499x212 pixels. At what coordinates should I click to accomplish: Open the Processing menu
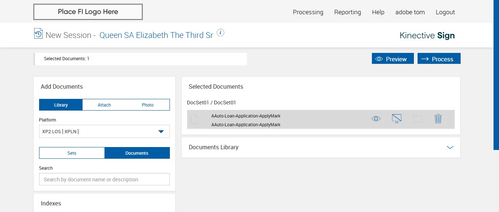point(308,12)
